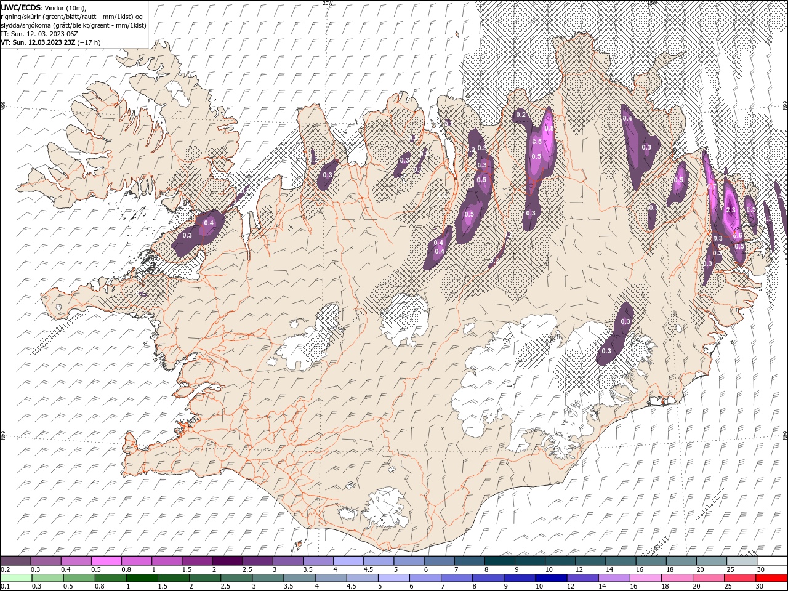The height and width of the screenshot is (591, 788).
Task: Click the 4.5 label in the snow legend row
Action: pos(368,569)
